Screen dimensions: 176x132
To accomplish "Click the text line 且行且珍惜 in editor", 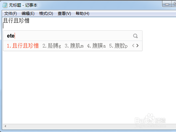I will coord(16,20).
